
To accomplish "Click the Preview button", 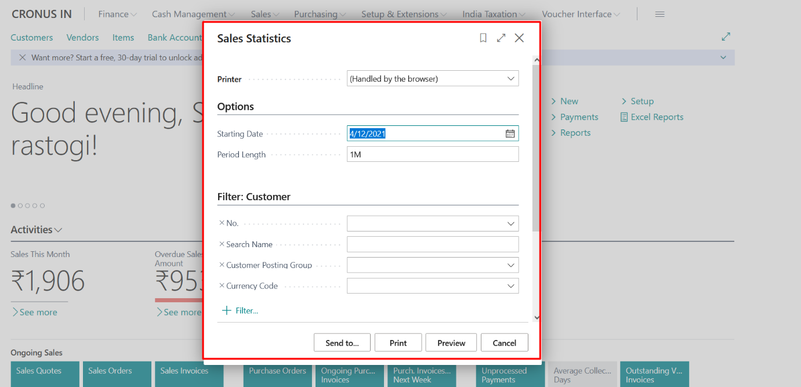I will coord(451,342).
